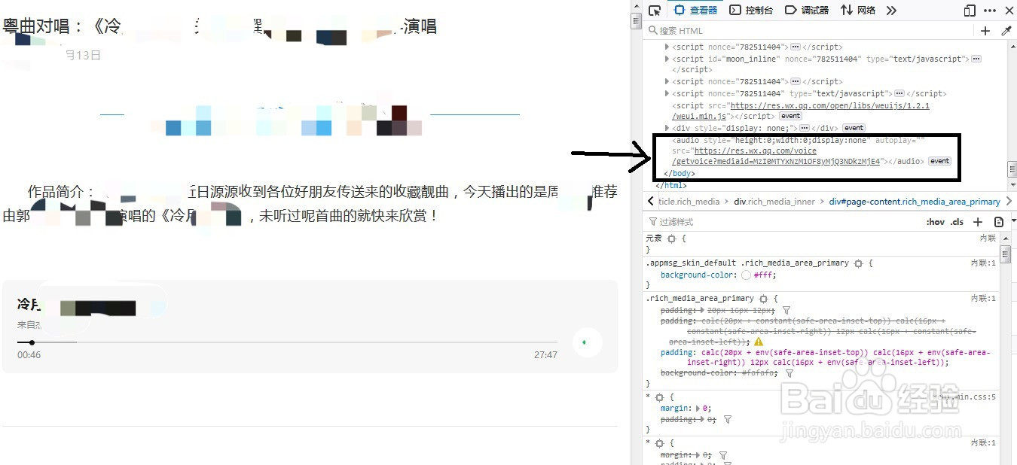The height and width of the screenshot is (465, 1017).
Task: Click the audio progress knob at 00:46
Action: point(32,342)
